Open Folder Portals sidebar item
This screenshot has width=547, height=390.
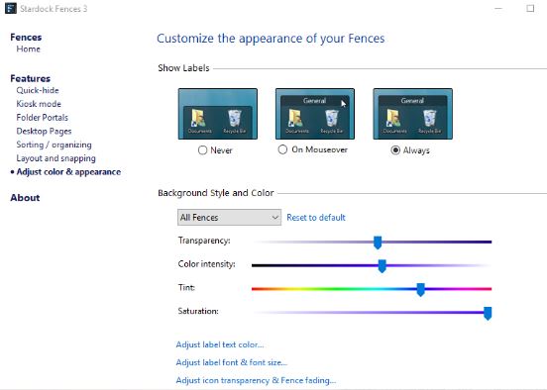[x=43, y=118]
